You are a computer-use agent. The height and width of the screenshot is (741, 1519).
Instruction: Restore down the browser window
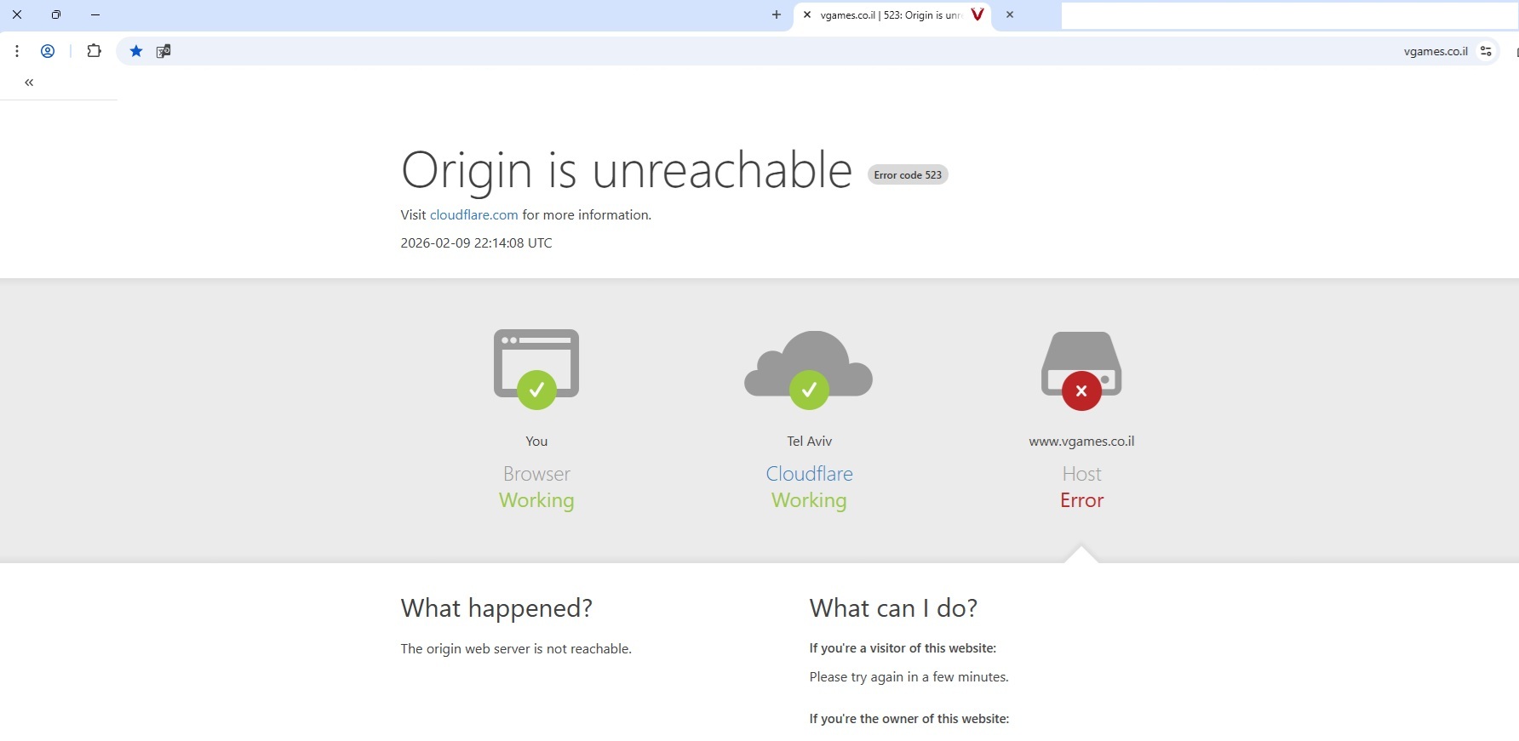[56, 14]
